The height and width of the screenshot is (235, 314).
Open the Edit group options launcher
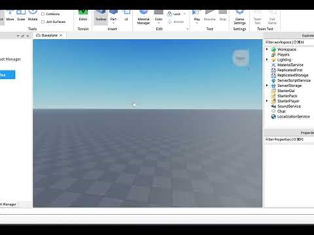(x=187, y=29)
